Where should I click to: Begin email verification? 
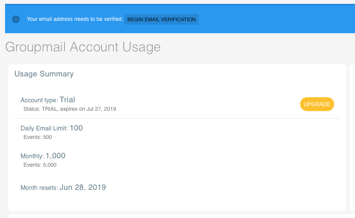point(162,19)
